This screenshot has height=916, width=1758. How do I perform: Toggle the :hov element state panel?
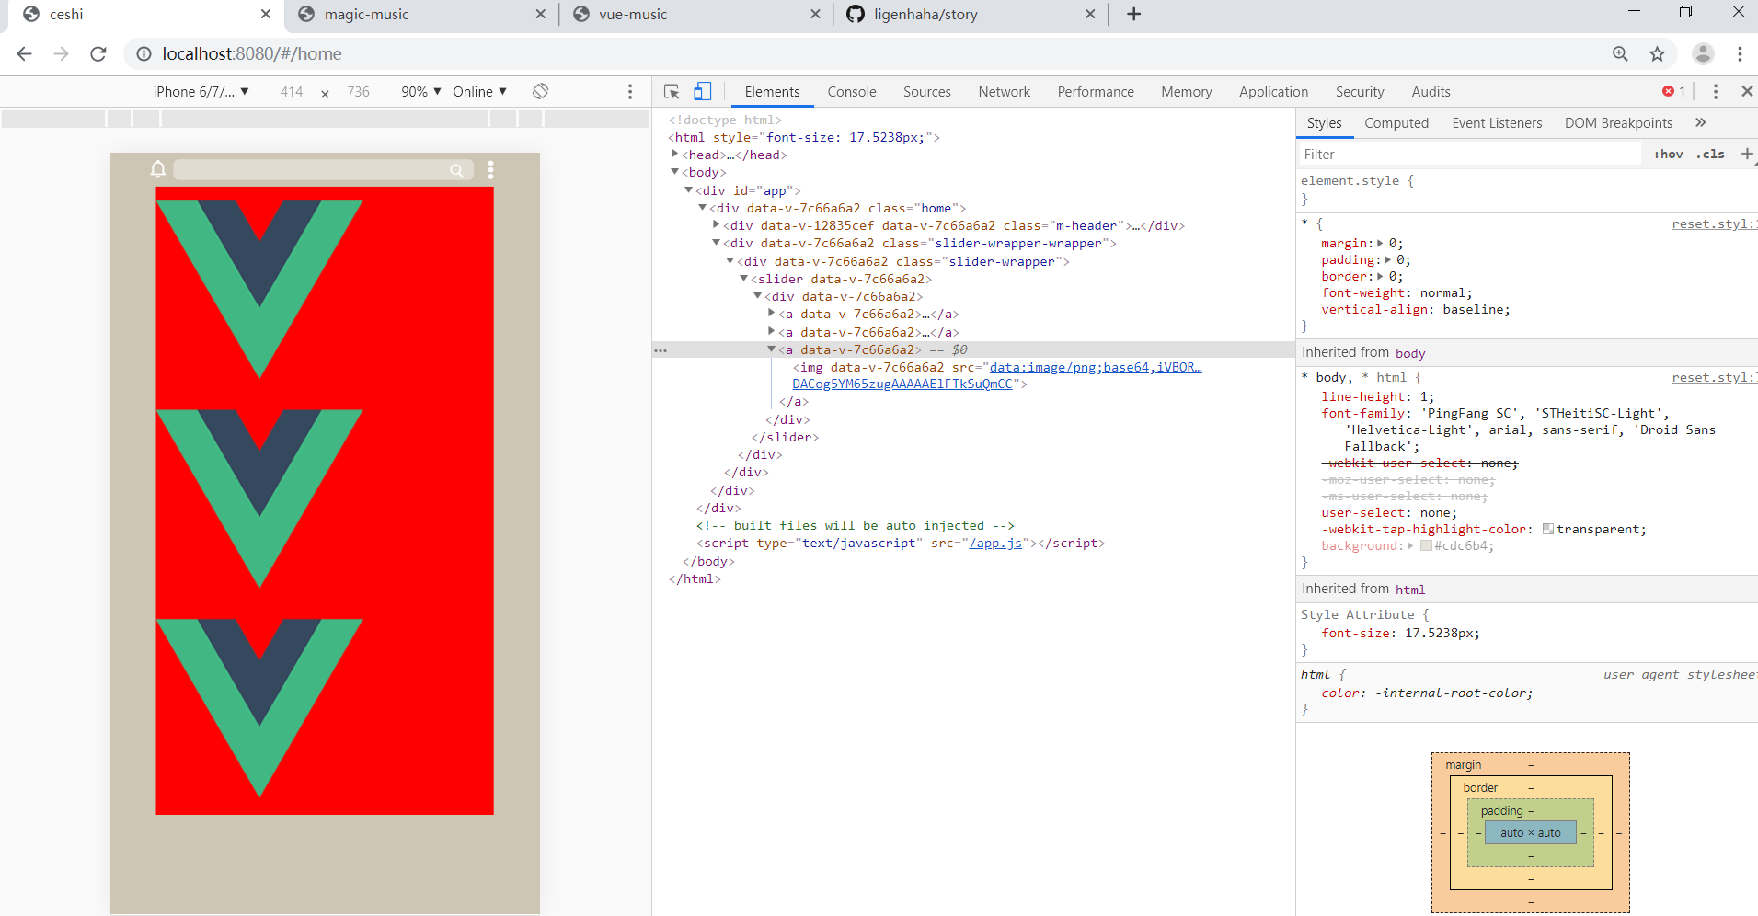tap(1669, 154)
